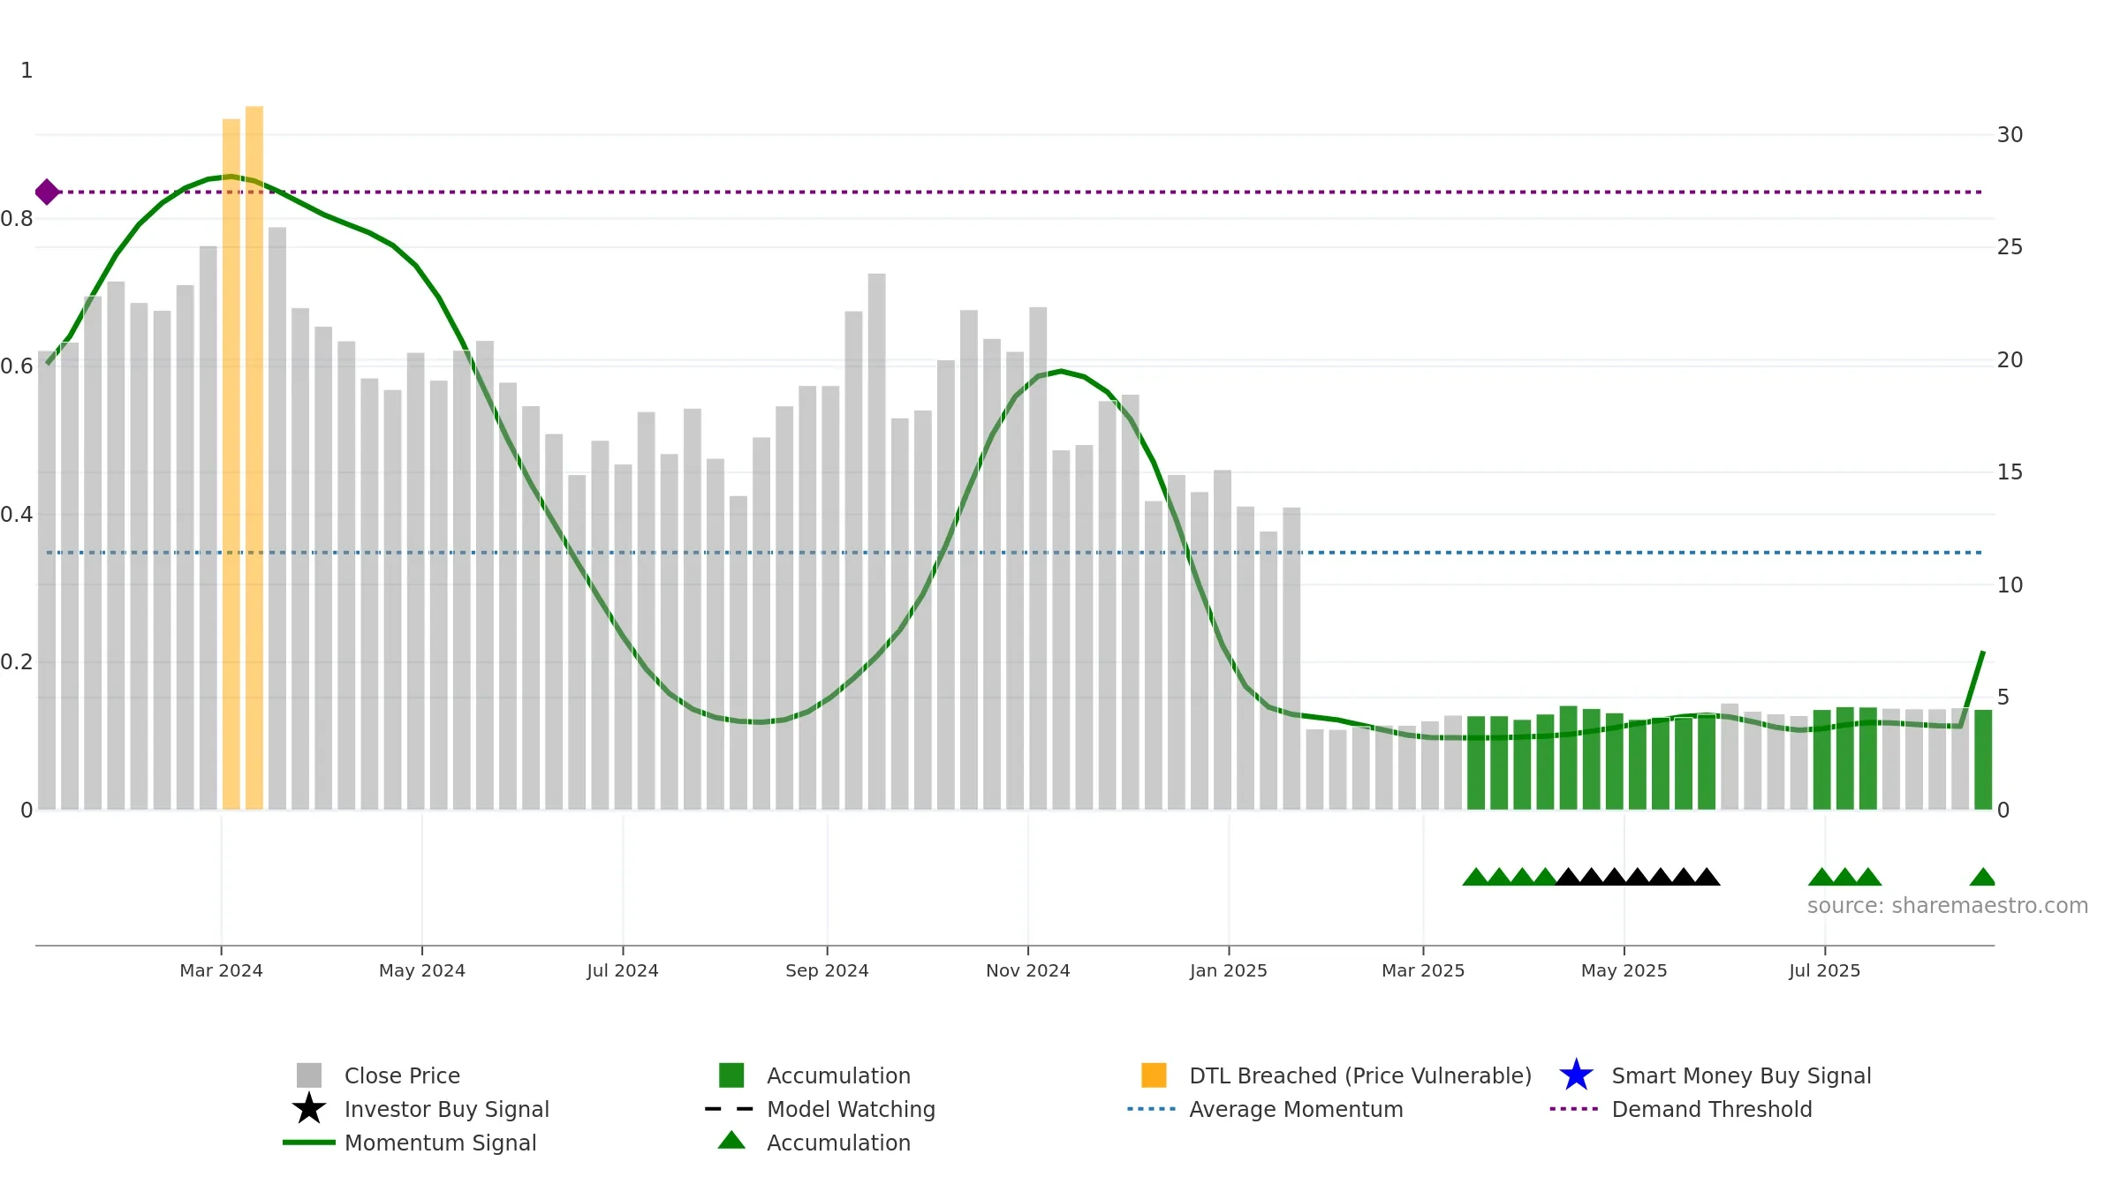Click the momentum line peak near Nov 2024
Screen dimensions: 2120x1192
(x=1061, y=372)
